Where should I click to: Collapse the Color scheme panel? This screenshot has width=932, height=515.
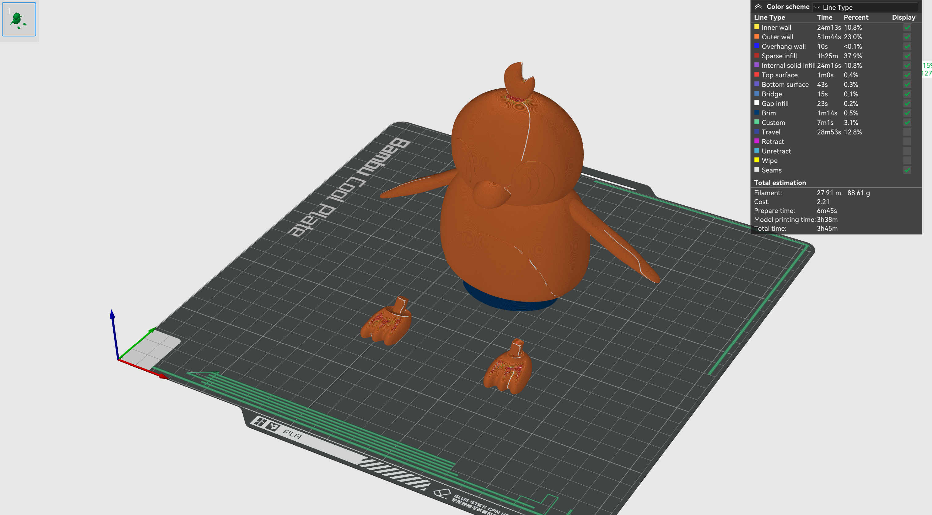(x=758, y=6)
